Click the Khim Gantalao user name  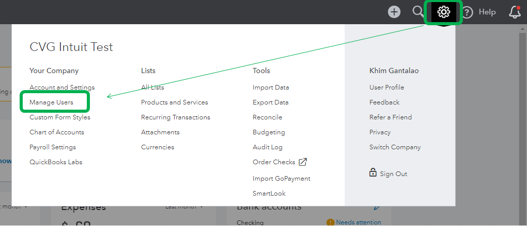[394, 71]
